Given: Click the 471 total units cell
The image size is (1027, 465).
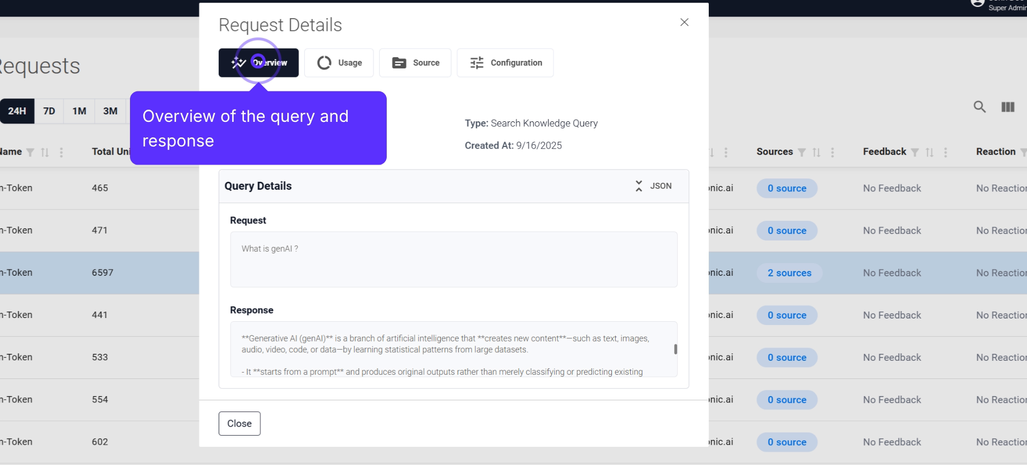Looking at the screenshot, I should click(x=99, y=230).
